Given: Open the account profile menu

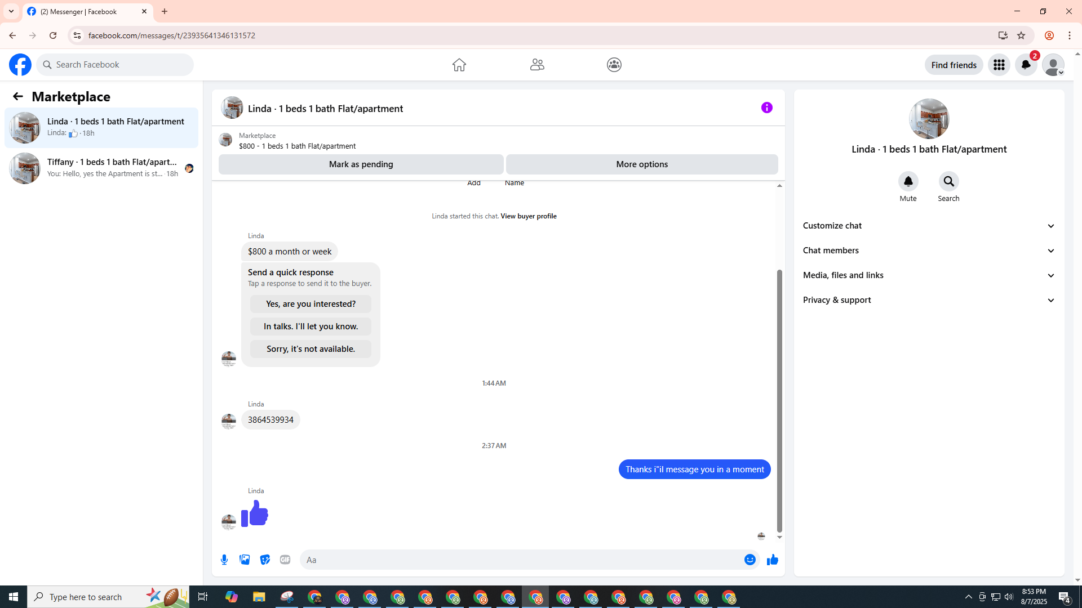Looking at the screenshot, I should (1053, 65).
